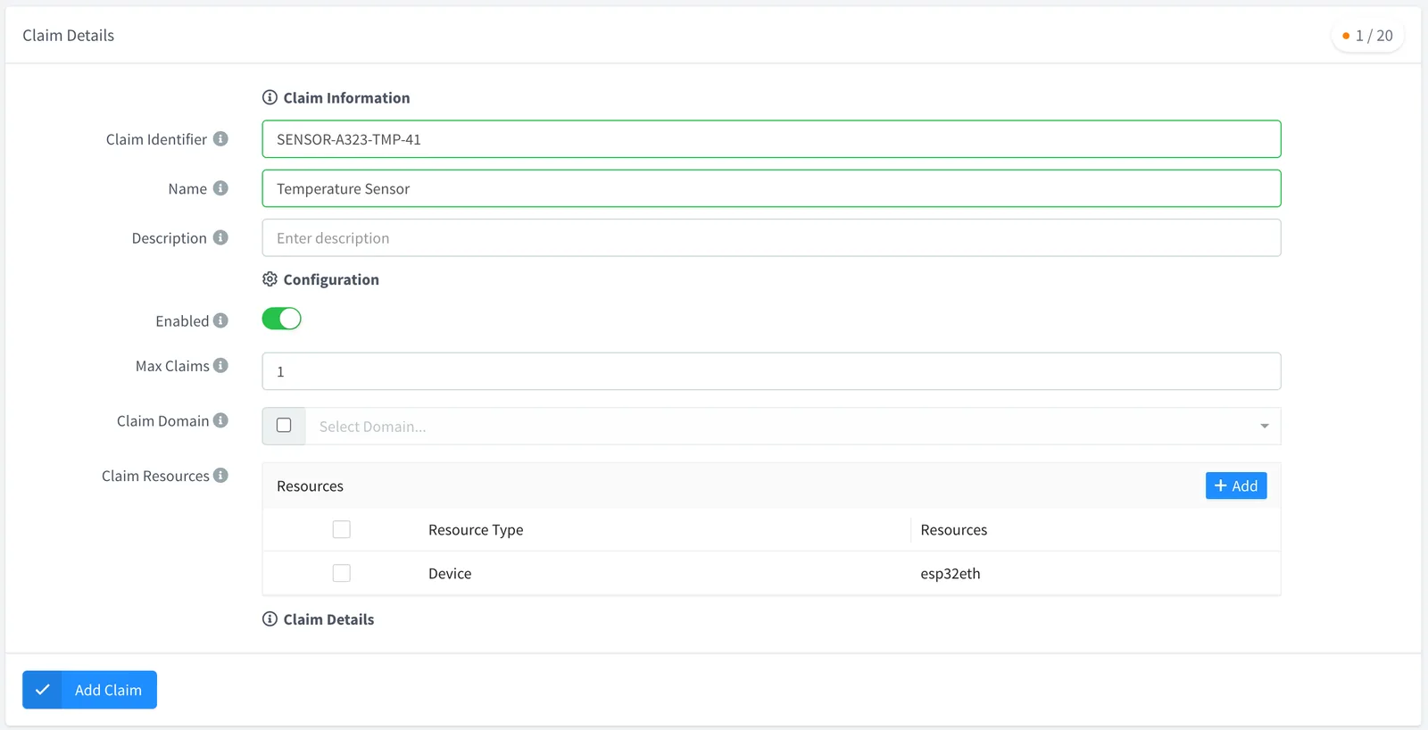Click the Device resource type cell
Image resolution: width=1428 pixels, height=730 pixels.
click(450, 574)
